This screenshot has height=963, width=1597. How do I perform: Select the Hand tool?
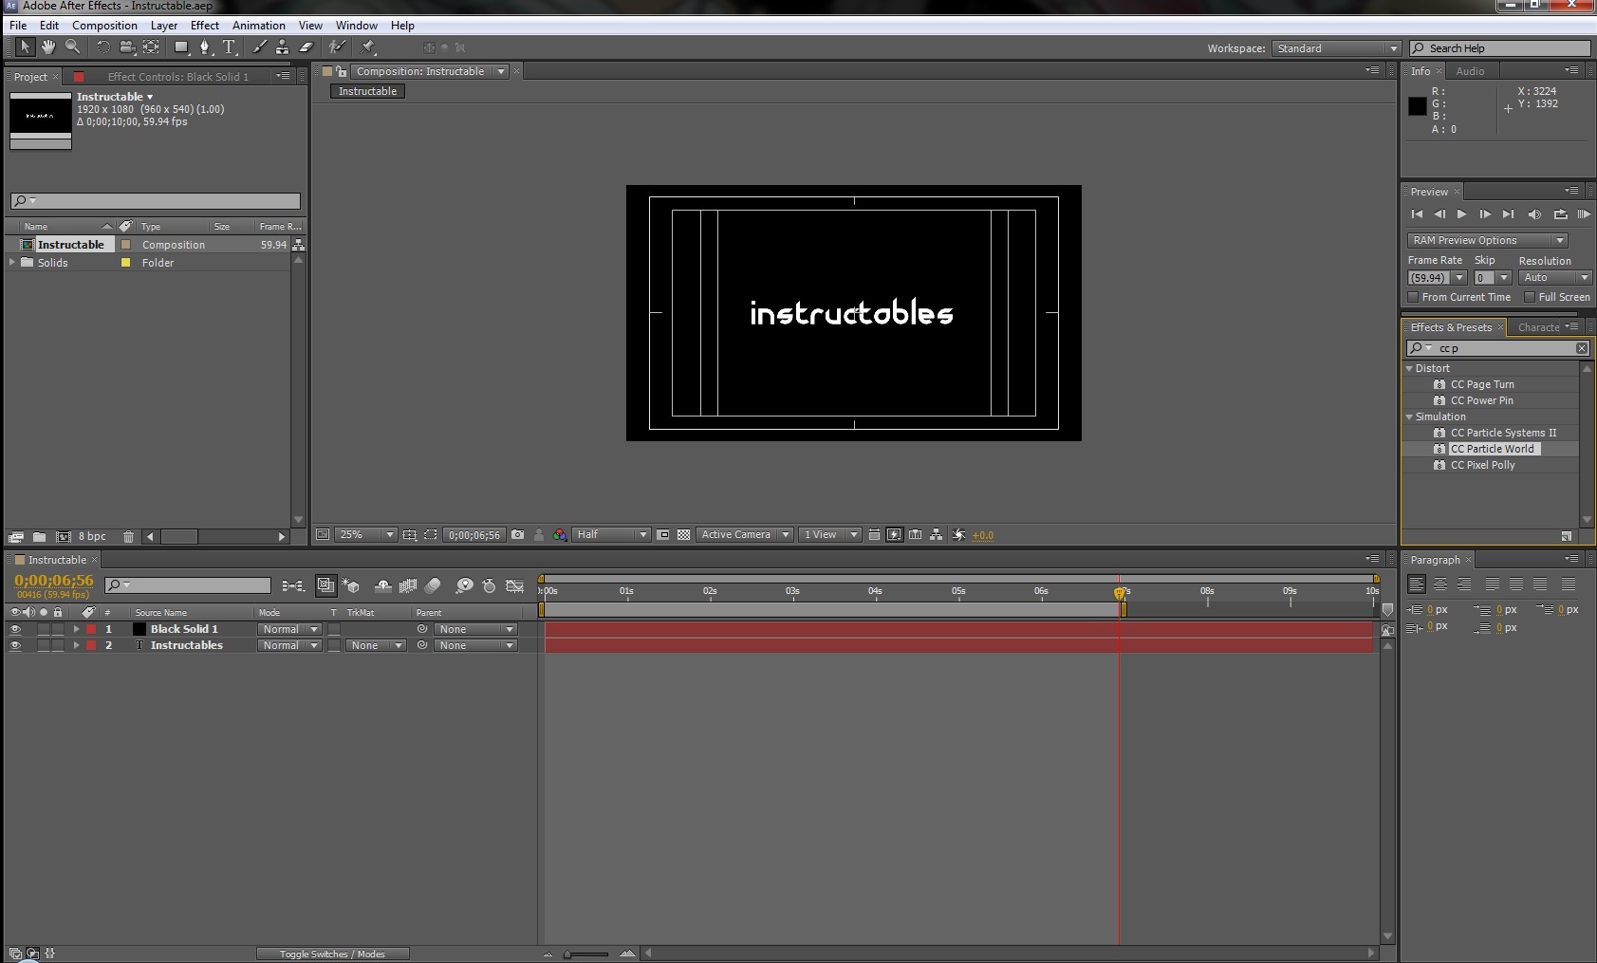[x=47, y=46]
